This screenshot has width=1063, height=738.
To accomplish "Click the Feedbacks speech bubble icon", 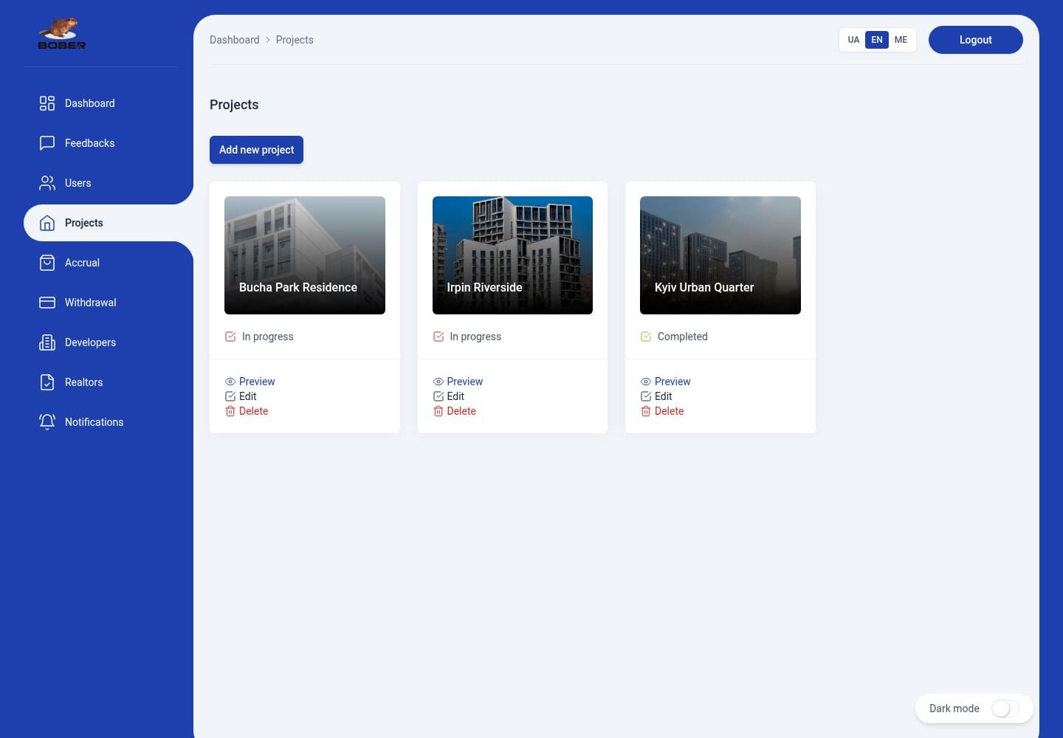I will (47, 143).
